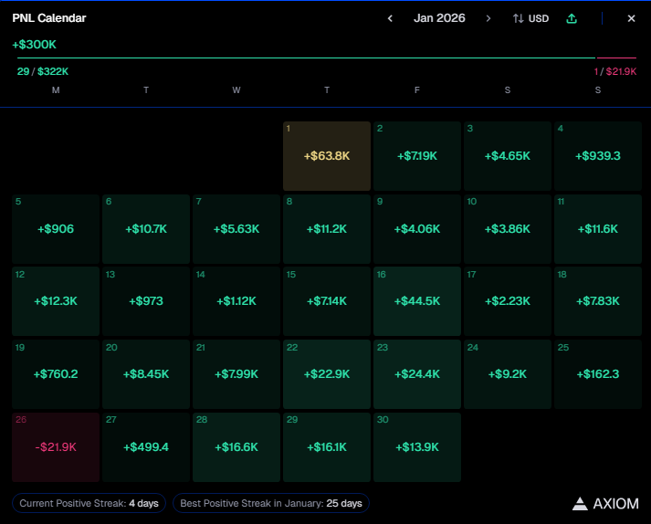Image resolution: width=651 pixels, height=524 pixels.
Task: Click the green win portion of ratio bar
Action: (x=307, y=58)
